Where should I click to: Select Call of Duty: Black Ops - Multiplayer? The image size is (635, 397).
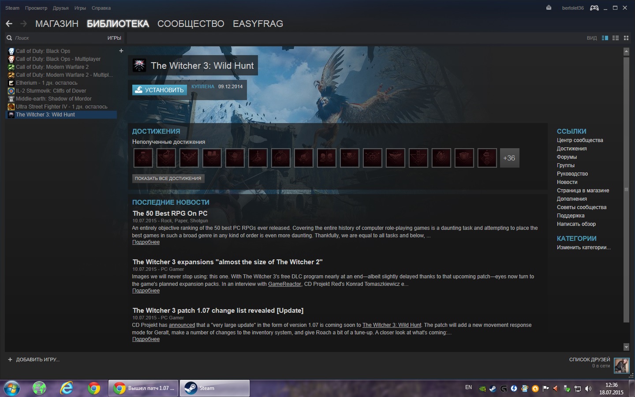(x=58, y=59)
